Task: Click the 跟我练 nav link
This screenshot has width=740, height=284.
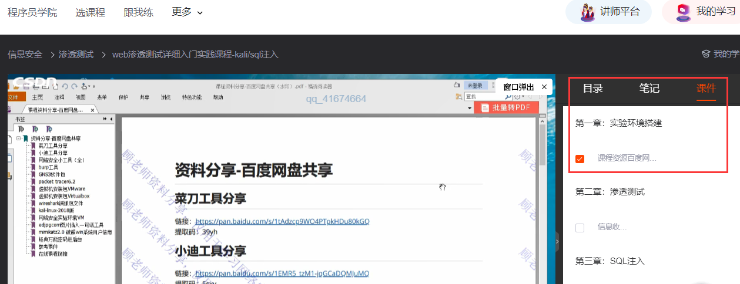Action: click(x=138, y=12)
